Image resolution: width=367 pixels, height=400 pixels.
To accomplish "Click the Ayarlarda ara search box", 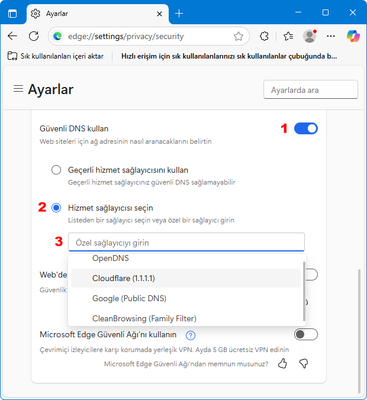I will pos(311,89).
